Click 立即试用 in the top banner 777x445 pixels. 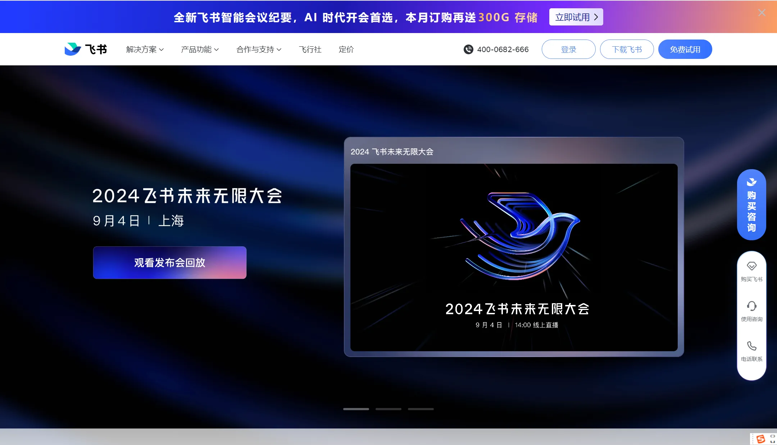[576, 17]
